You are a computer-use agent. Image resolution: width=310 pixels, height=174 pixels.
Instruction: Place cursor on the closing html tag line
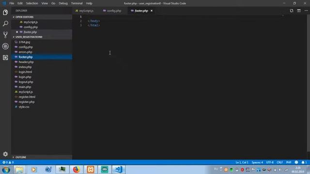click(93, 25)
